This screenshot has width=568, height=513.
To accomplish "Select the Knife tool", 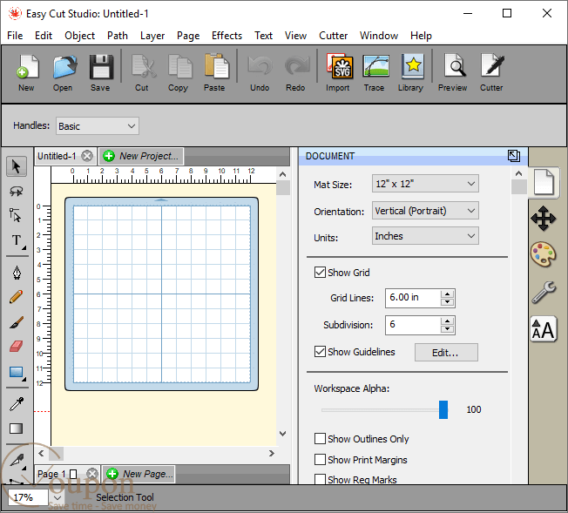I will [17, 460].
